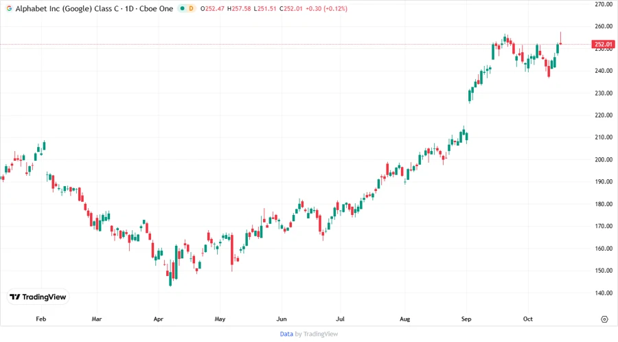Click the Google logo icon beside the title

click(x=9, y=8)
